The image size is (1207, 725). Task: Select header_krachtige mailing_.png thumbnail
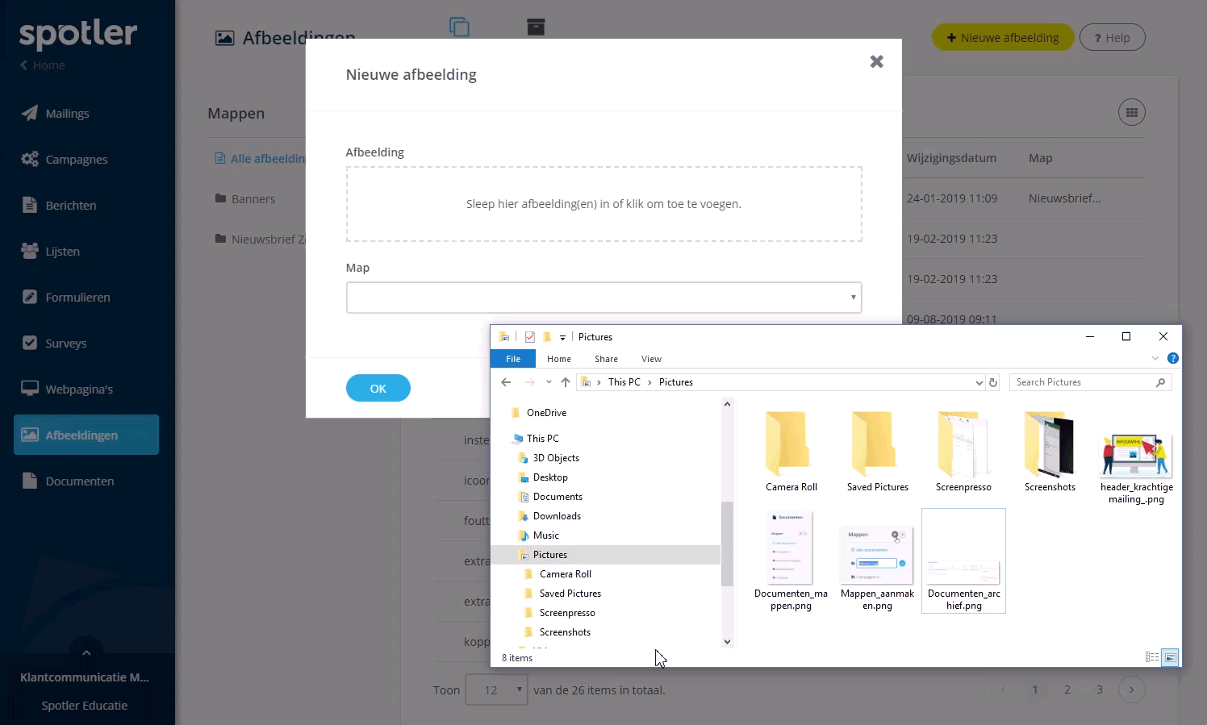click(x=1136, y=456)
